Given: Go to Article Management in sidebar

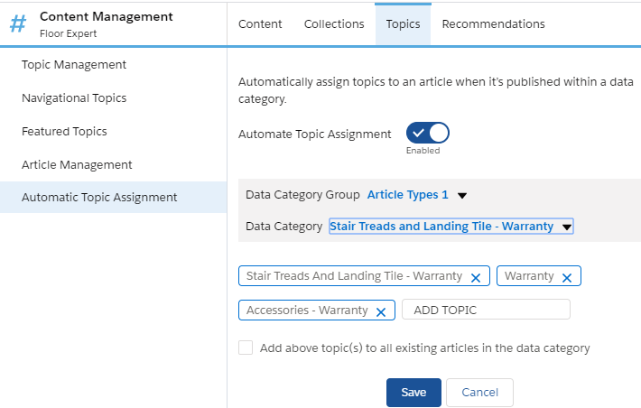Looking at the screenshot, I should (x=77, y=165).
